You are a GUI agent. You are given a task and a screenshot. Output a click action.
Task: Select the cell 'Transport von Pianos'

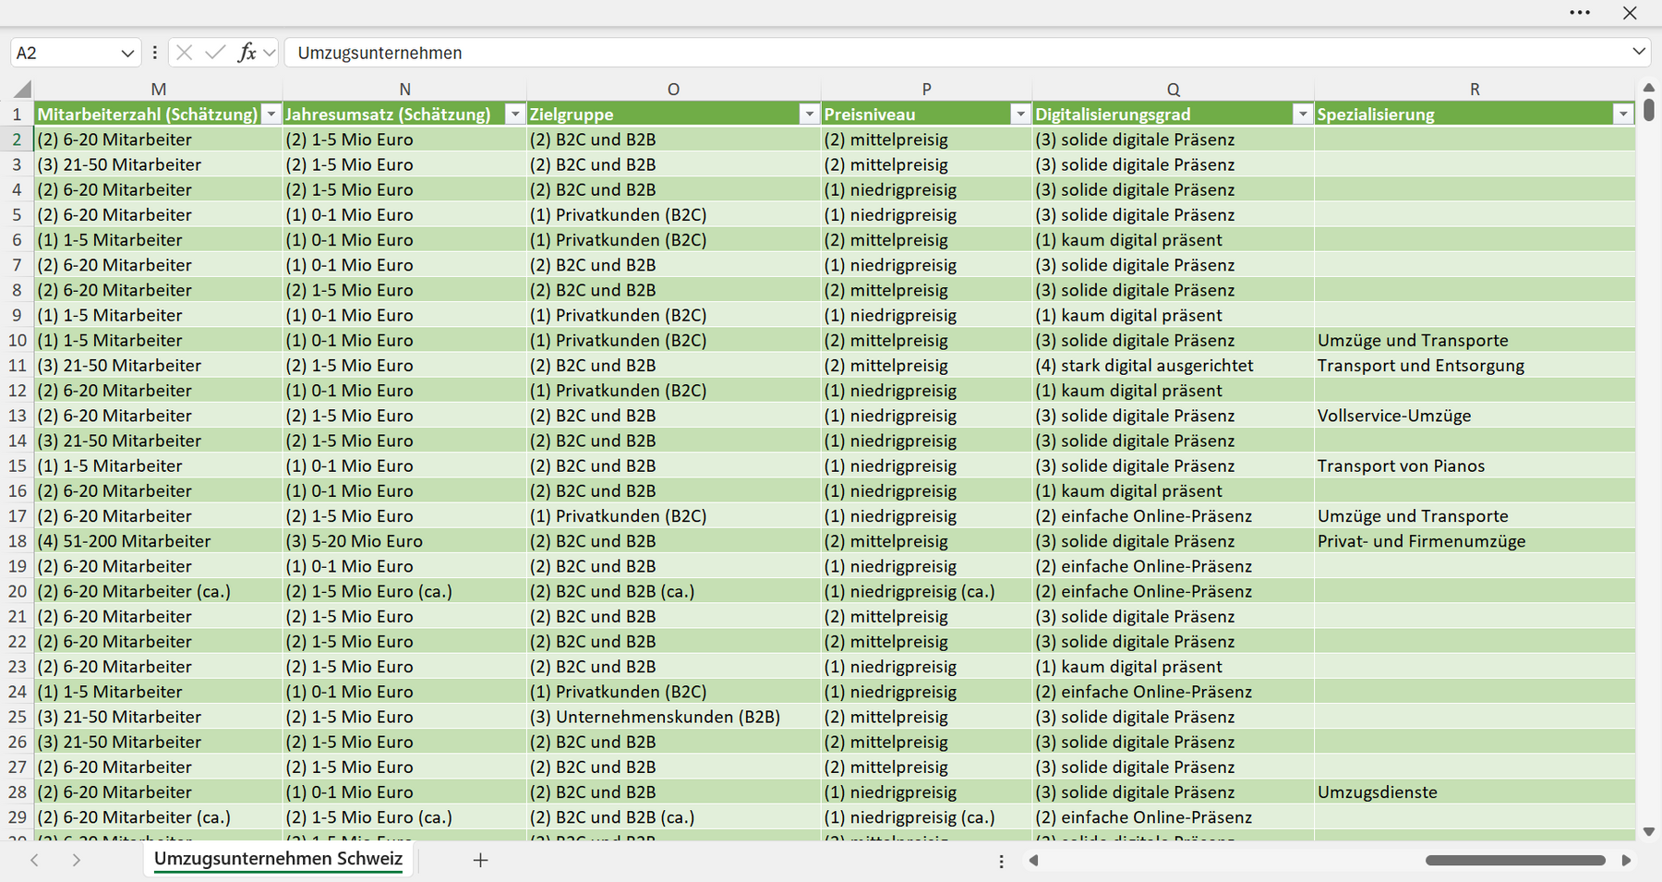[1475, 465]
